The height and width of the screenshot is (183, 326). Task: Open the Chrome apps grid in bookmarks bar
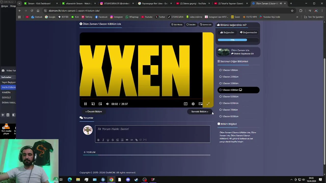[19, 17]
